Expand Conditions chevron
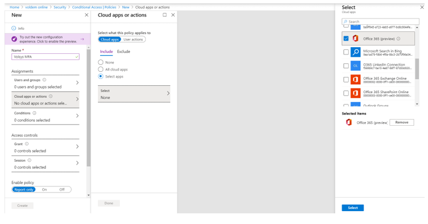Screen dimensions: 428x224 [x=77, y=116]
